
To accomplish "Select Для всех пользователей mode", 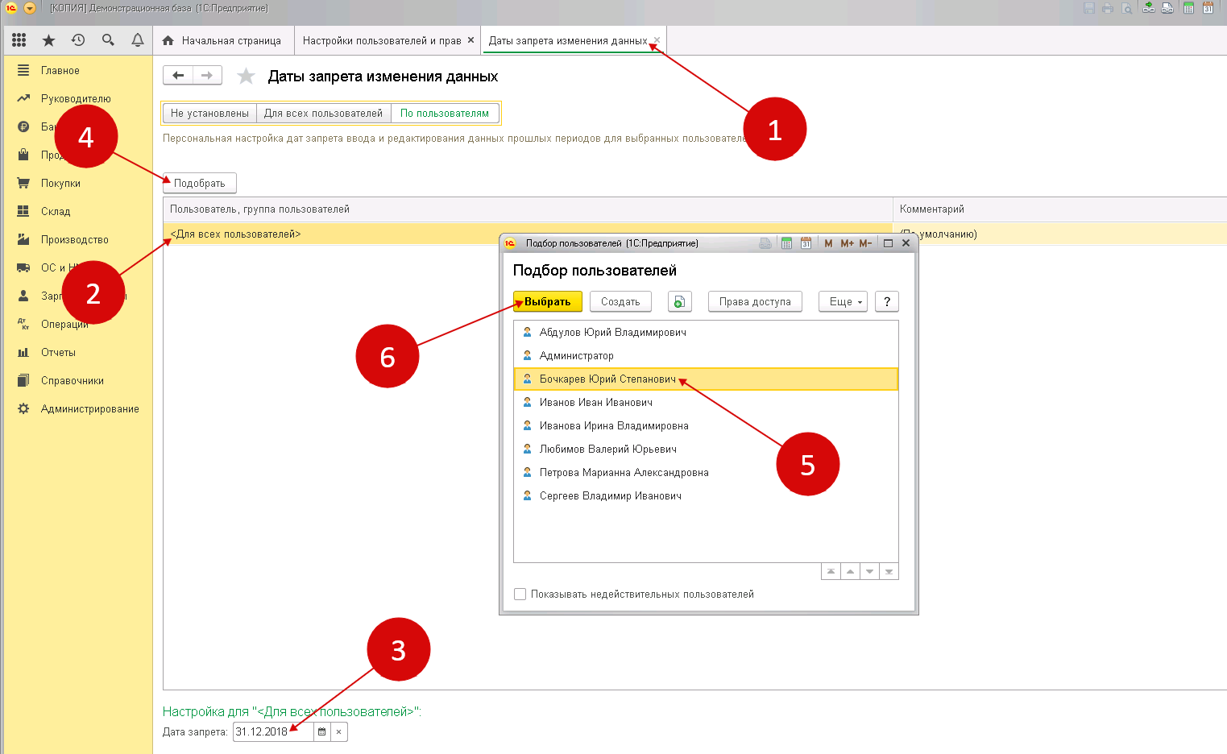I will pyautogui.click(x=323, y=114).
